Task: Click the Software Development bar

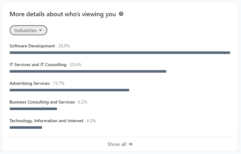Action: [x=120, y=53]
